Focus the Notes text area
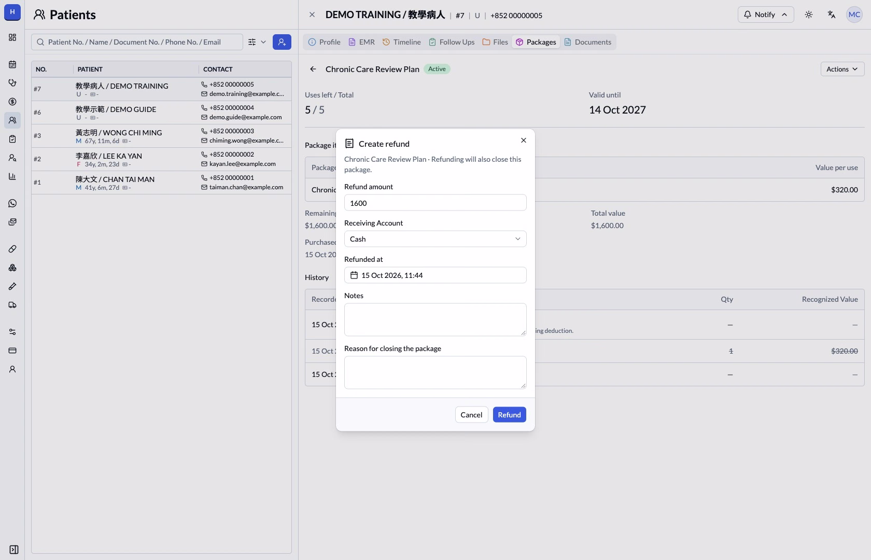Image resolution: width=871 pixels, height=560 pixels. 436,320
